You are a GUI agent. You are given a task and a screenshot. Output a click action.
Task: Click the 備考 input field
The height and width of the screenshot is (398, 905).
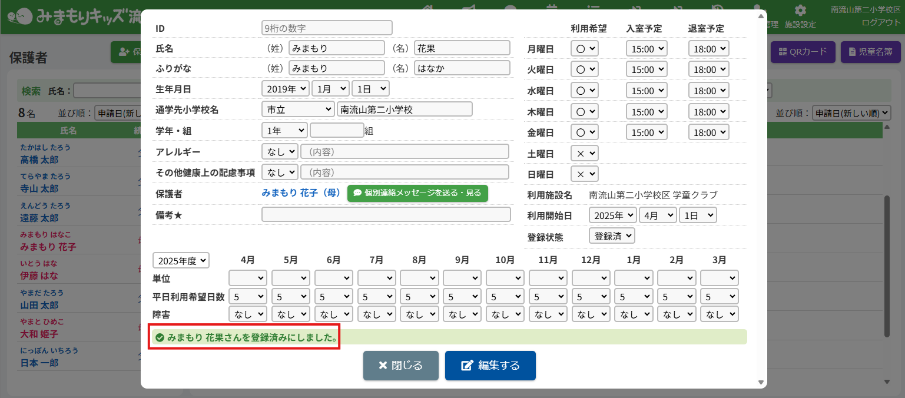[x=386, y=214]
